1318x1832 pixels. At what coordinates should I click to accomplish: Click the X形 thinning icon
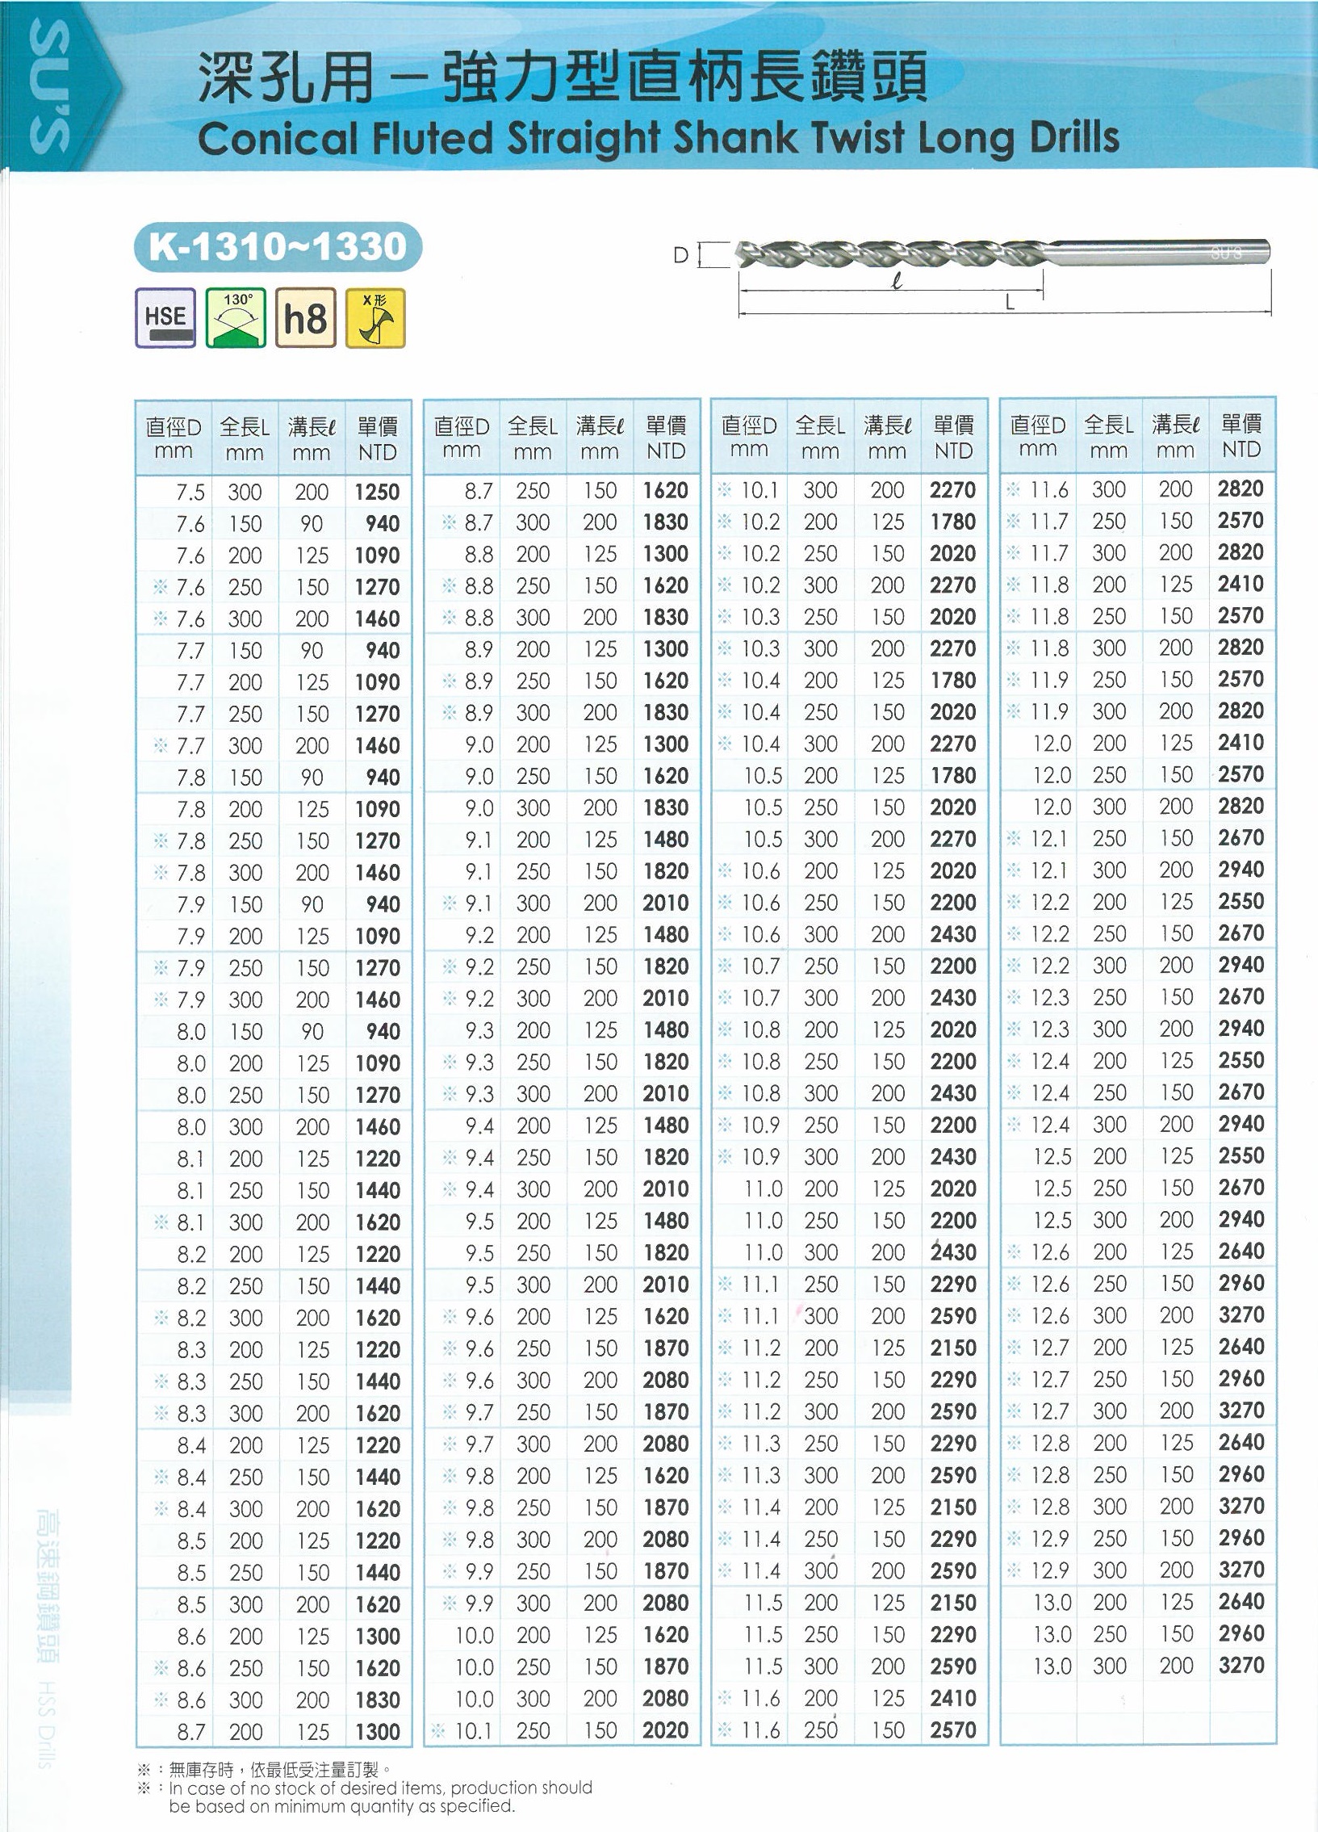375,317
